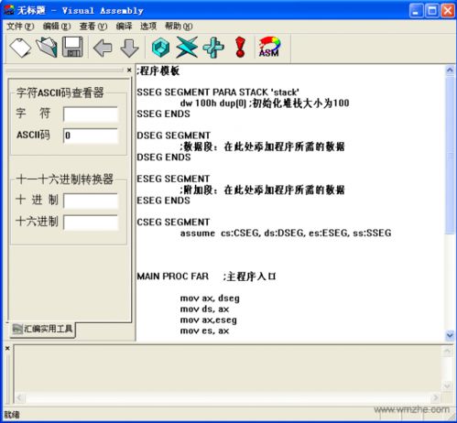
Task: Click the 十进制 input field
Action: click(x=91, y=201)
